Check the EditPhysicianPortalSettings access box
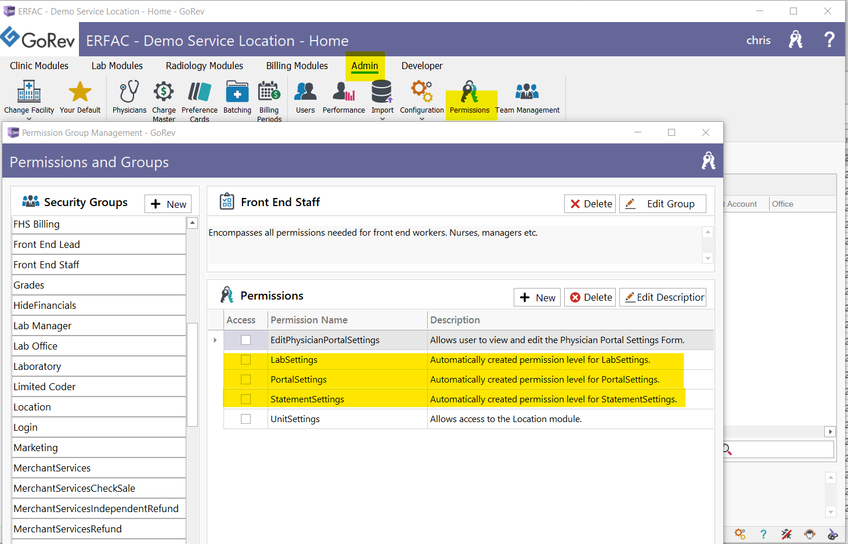The width and height of the screenshot is (848, 544). 246,340
